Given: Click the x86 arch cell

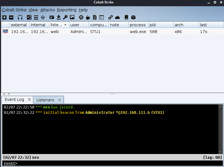Looking at the screenshot, I should 186,32.
